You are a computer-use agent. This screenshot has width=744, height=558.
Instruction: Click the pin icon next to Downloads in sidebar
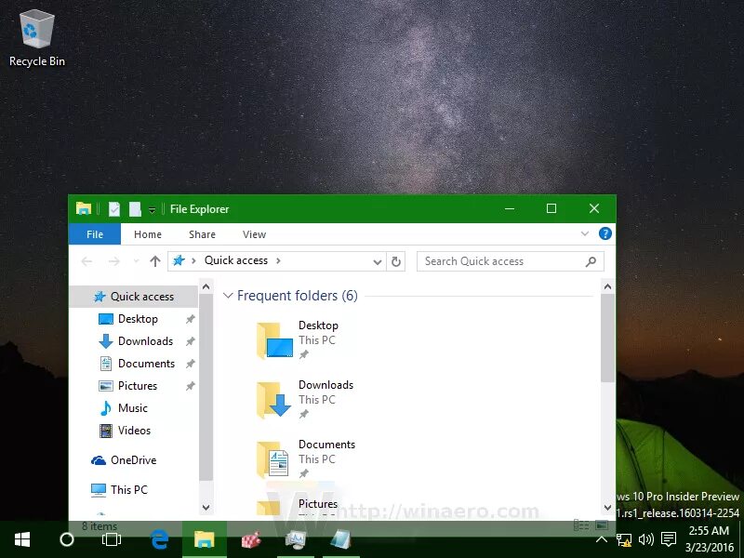(x=191, y=341)
